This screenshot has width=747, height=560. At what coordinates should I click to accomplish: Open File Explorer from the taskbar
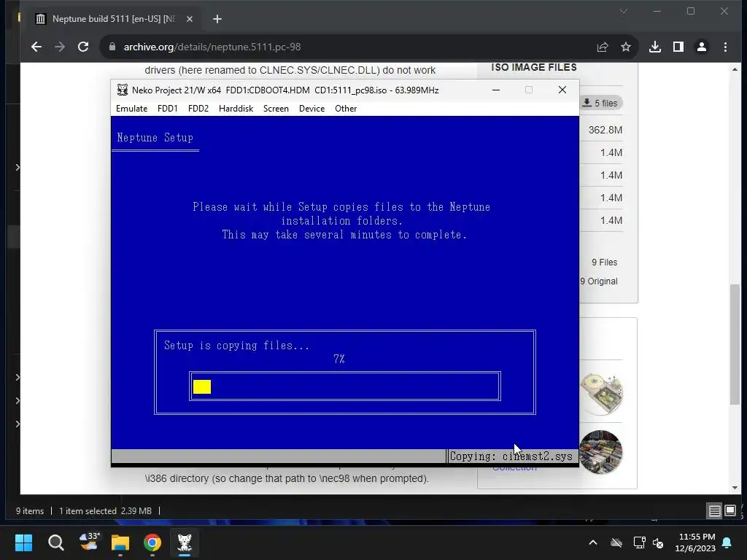120,542
